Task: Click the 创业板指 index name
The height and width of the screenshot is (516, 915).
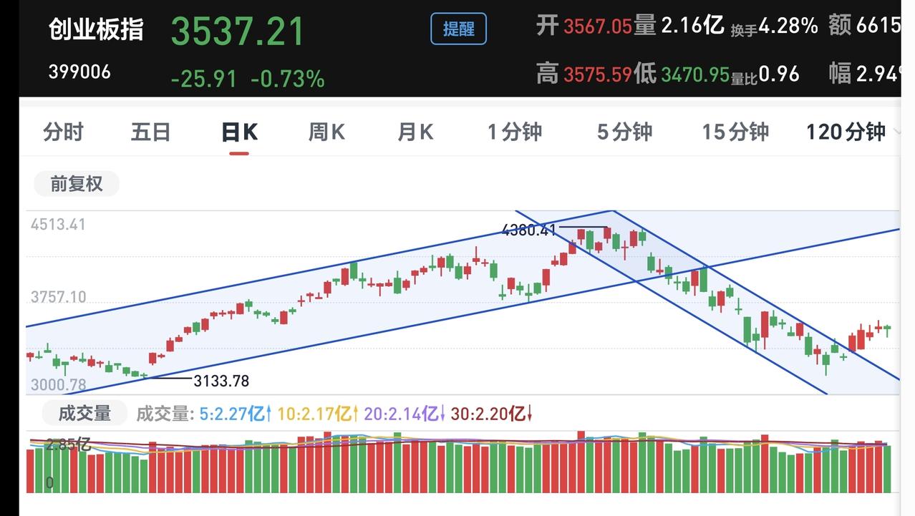Action: pyautogui.click(x=96, y=29)
